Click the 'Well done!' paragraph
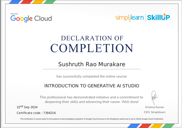Image resolution: width=182 pixels, height=128 pixels. (92, 99)
